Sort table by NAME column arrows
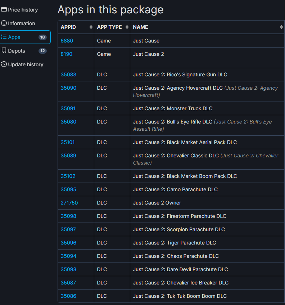Image resolution: width=285 pixels, height=305 pixels. click(x=281, y=27)
